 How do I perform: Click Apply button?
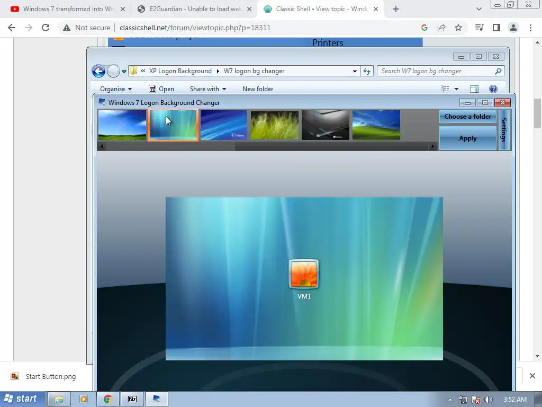[468, 138]
